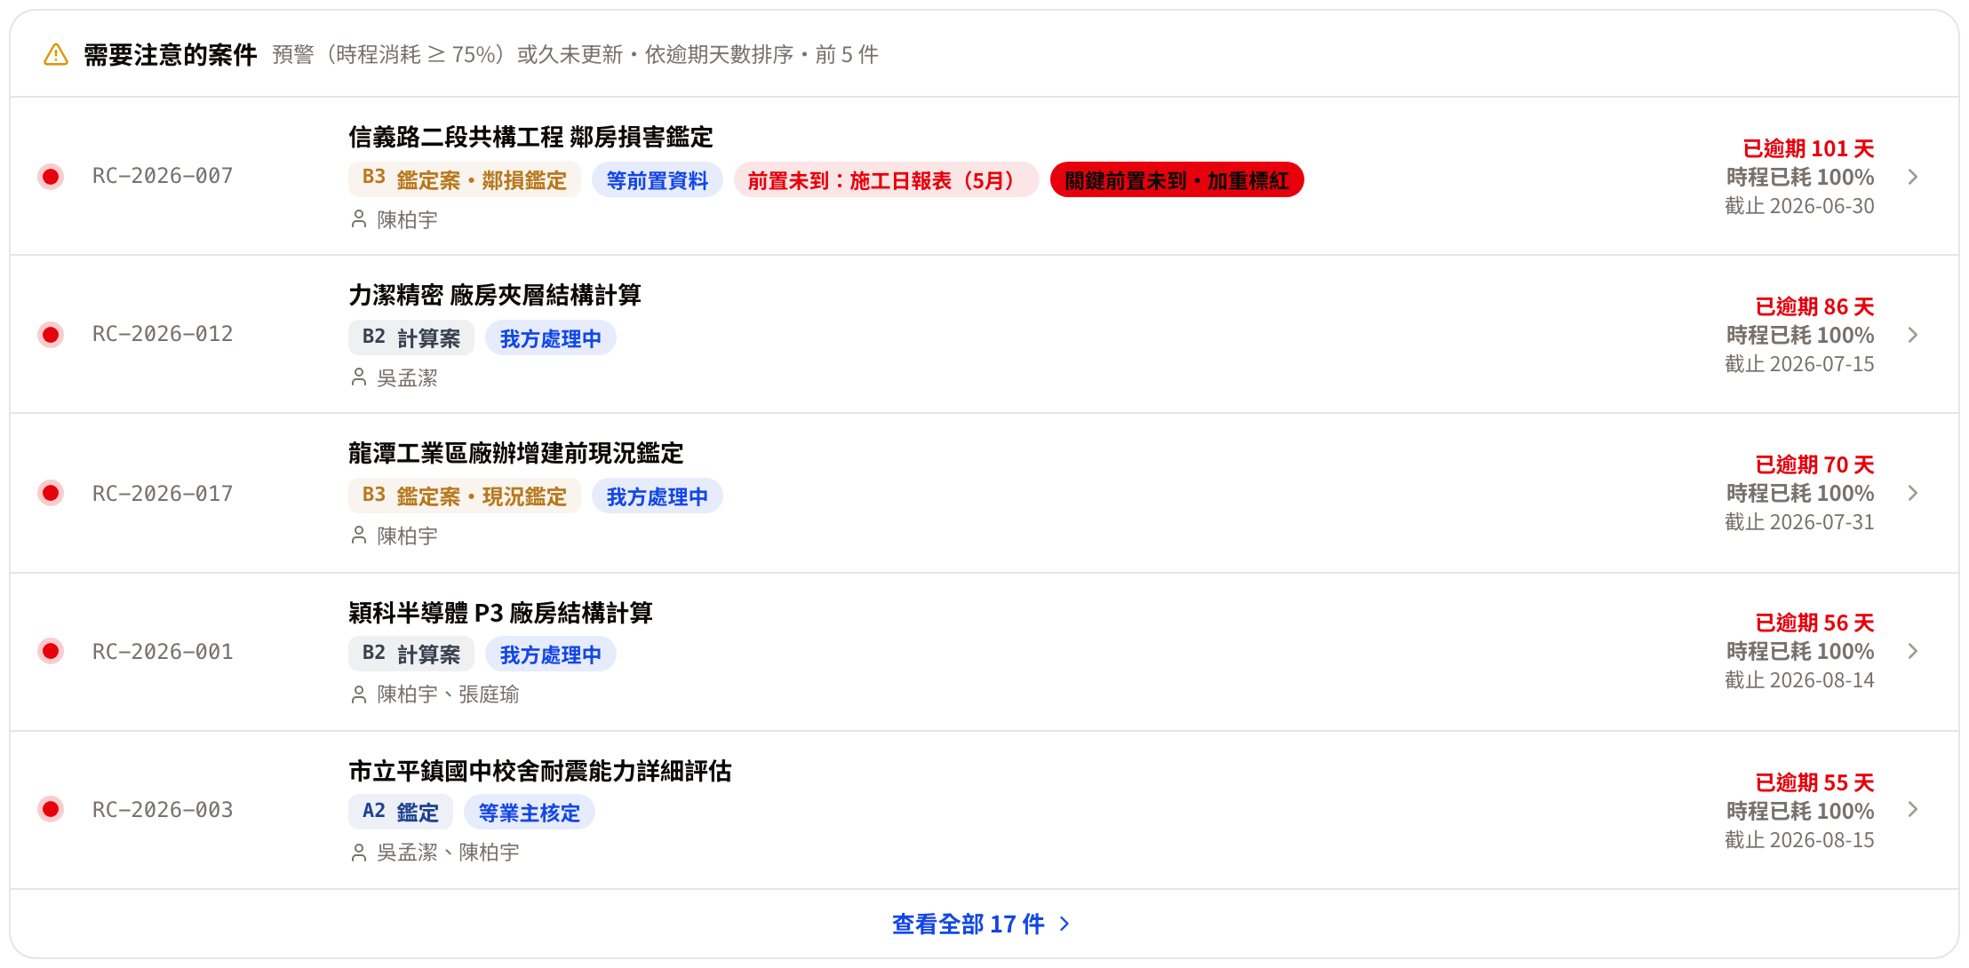Click the red status dot for RC-2026-007
Screen dimensions: 1969x968
pyautogui.click(x=51, y=177)
